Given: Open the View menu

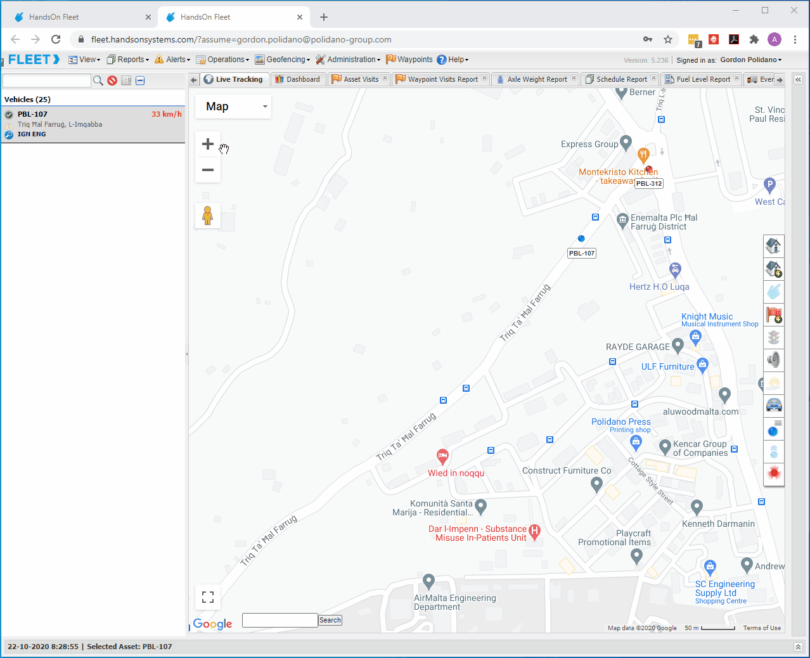Looking at the screenshot, I should (84, 60).
